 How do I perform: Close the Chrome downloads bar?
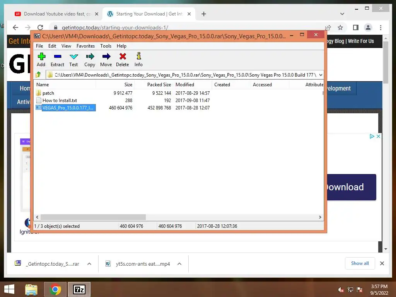(382, 263)
